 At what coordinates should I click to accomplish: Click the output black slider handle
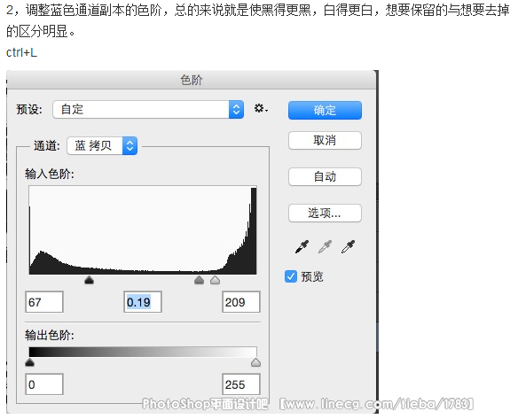[30, 362]
